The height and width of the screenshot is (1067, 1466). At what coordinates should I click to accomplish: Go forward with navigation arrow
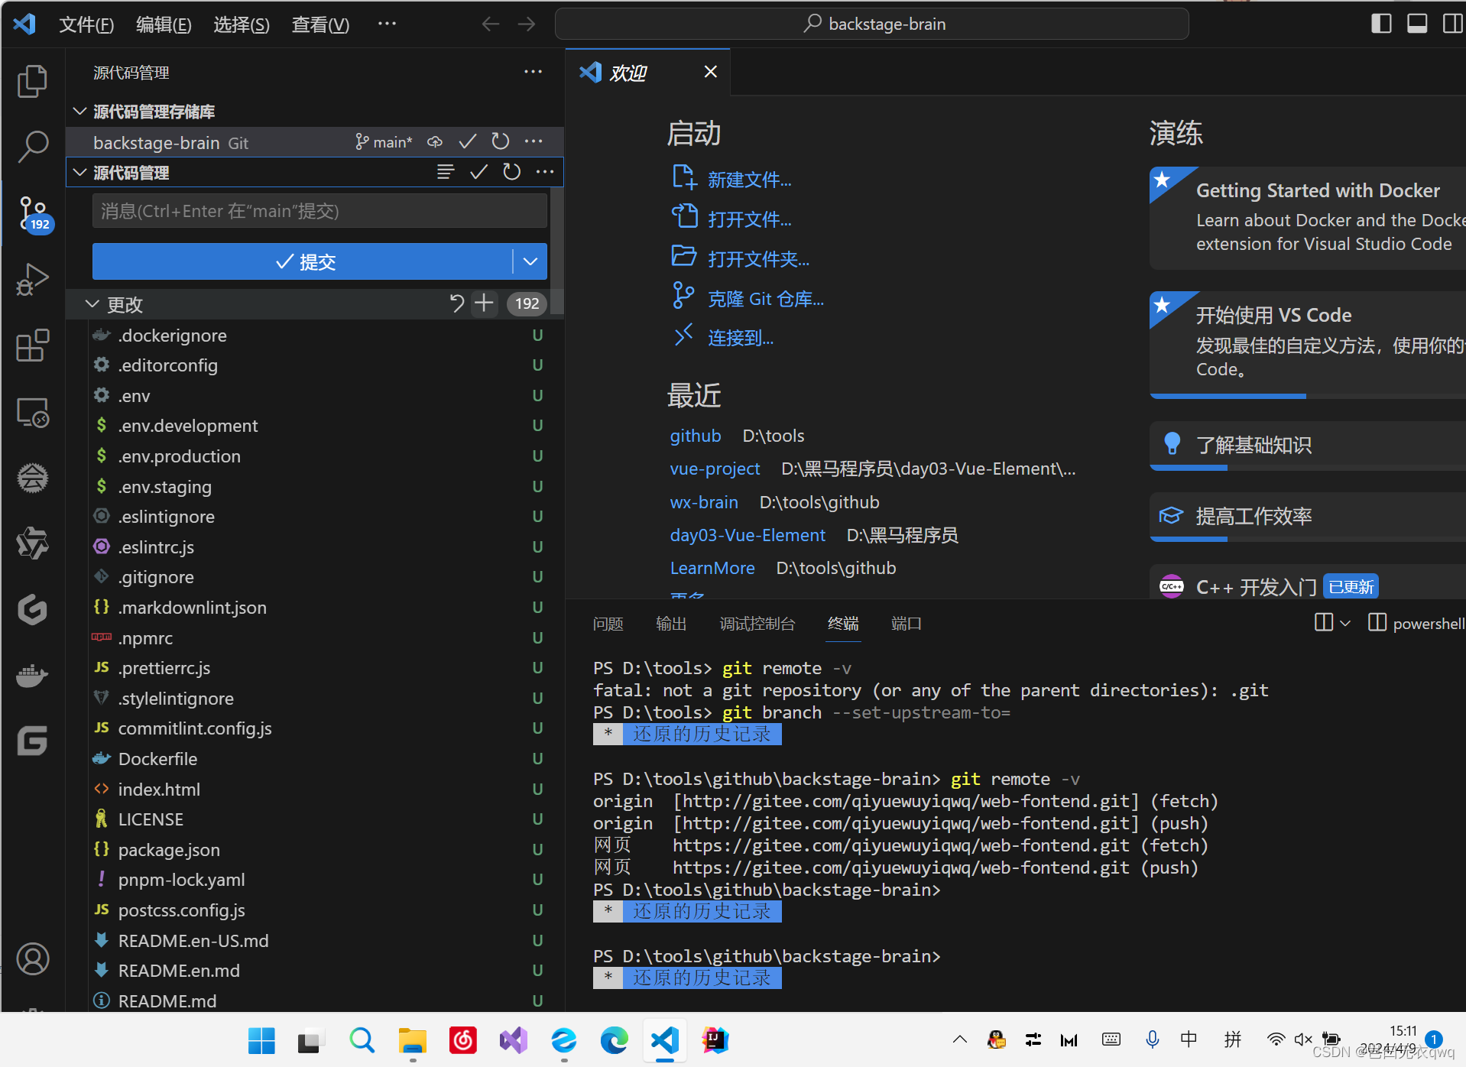(527, 24)
